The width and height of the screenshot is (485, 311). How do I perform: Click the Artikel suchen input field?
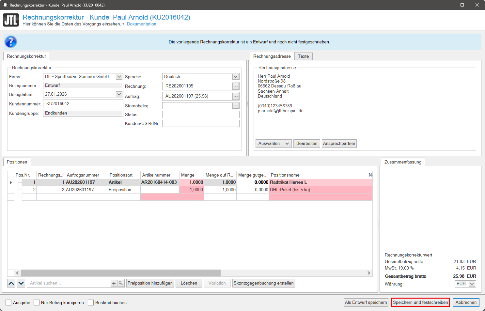[69, 283]
